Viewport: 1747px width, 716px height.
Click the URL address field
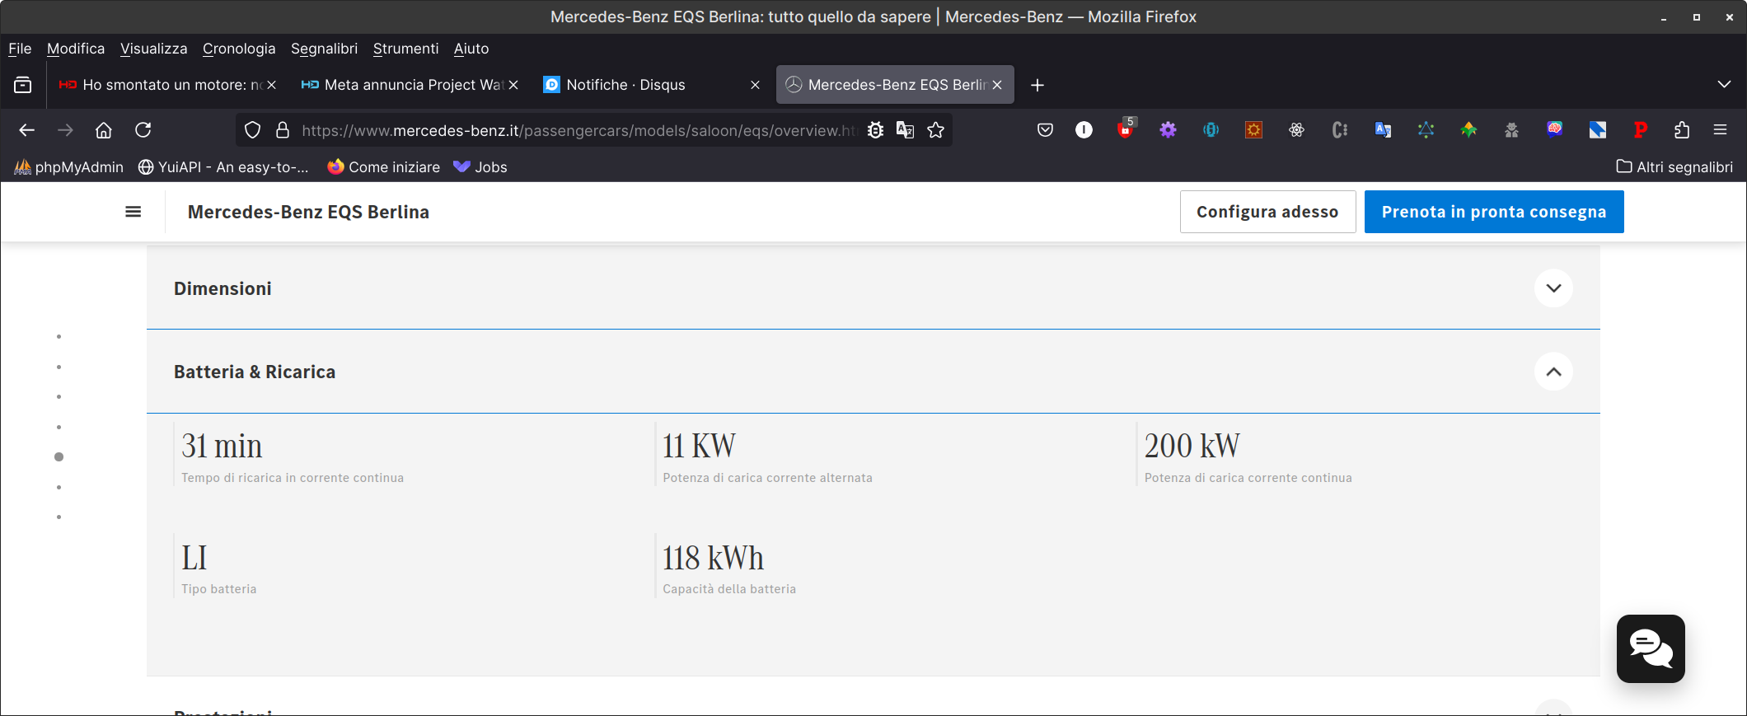coord(579,130)
